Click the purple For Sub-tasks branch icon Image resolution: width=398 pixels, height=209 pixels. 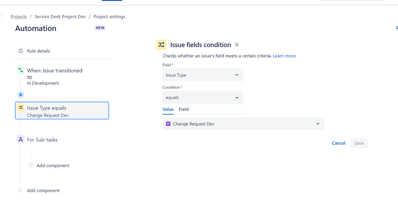20,139
